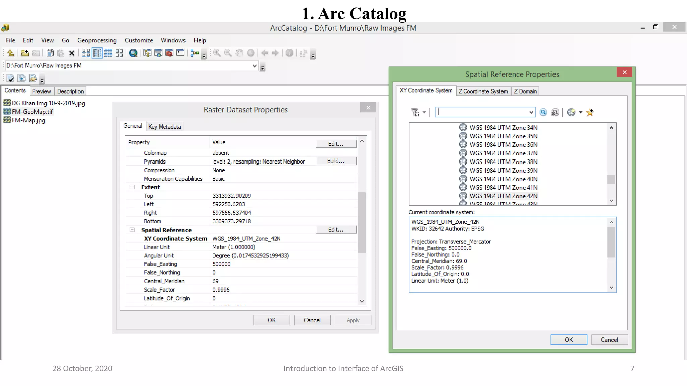This screenshot has height=386, width=687.
Task: Close the Raster Dataset Properties dialog
Action: coord(368,107)
